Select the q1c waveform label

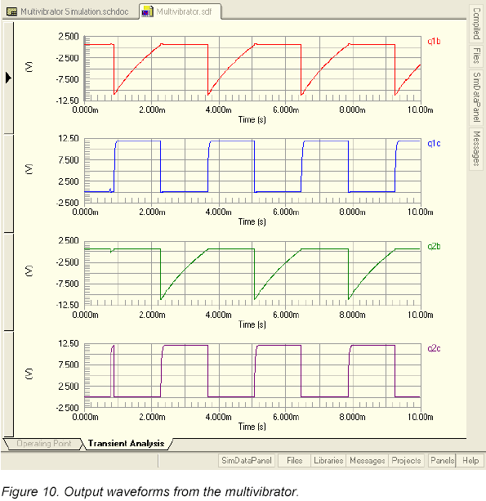point(434,144)
